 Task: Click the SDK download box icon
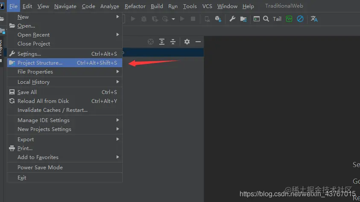pyautogui.click(x=218, y=19)
